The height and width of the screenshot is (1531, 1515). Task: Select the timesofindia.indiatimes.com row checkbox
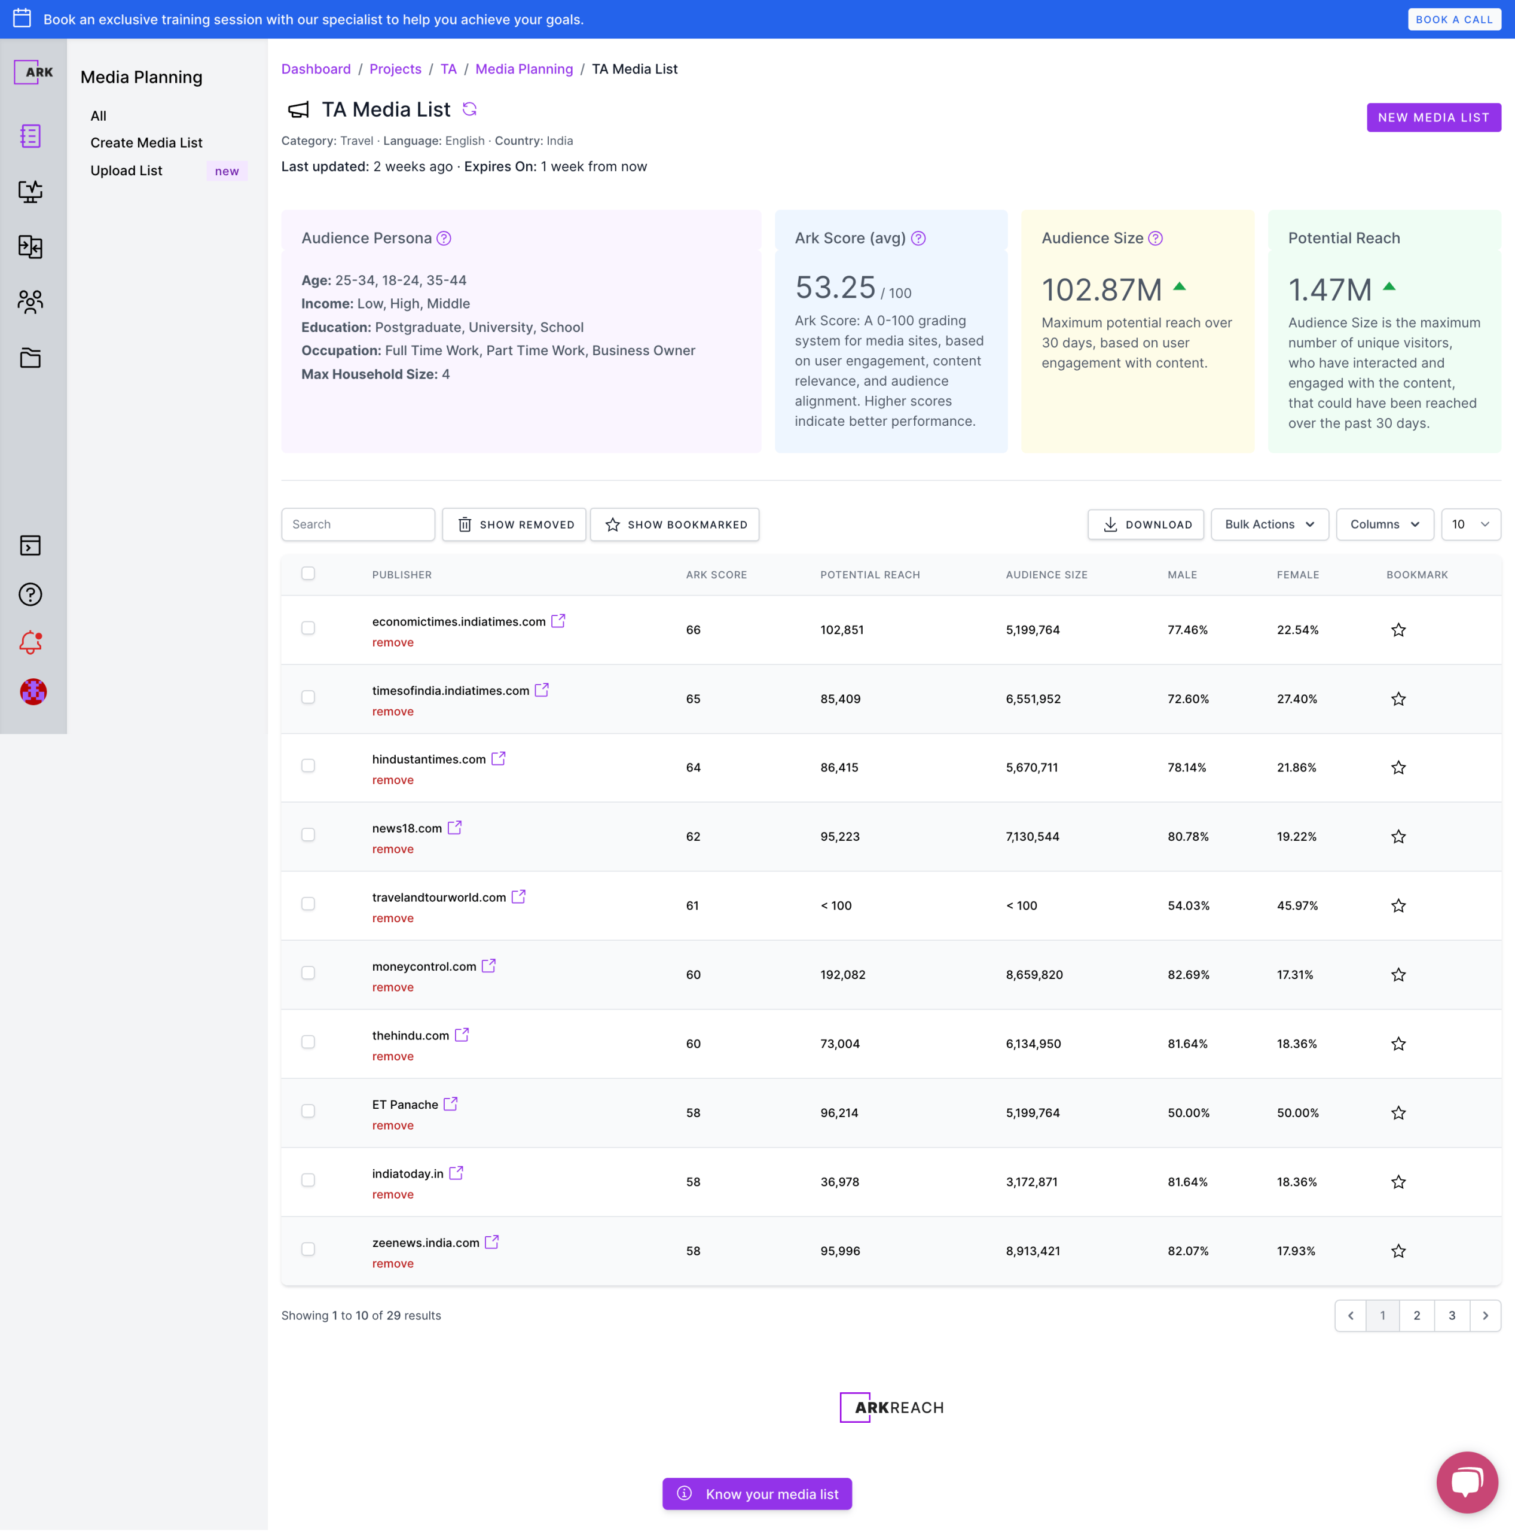pos(309,697)
